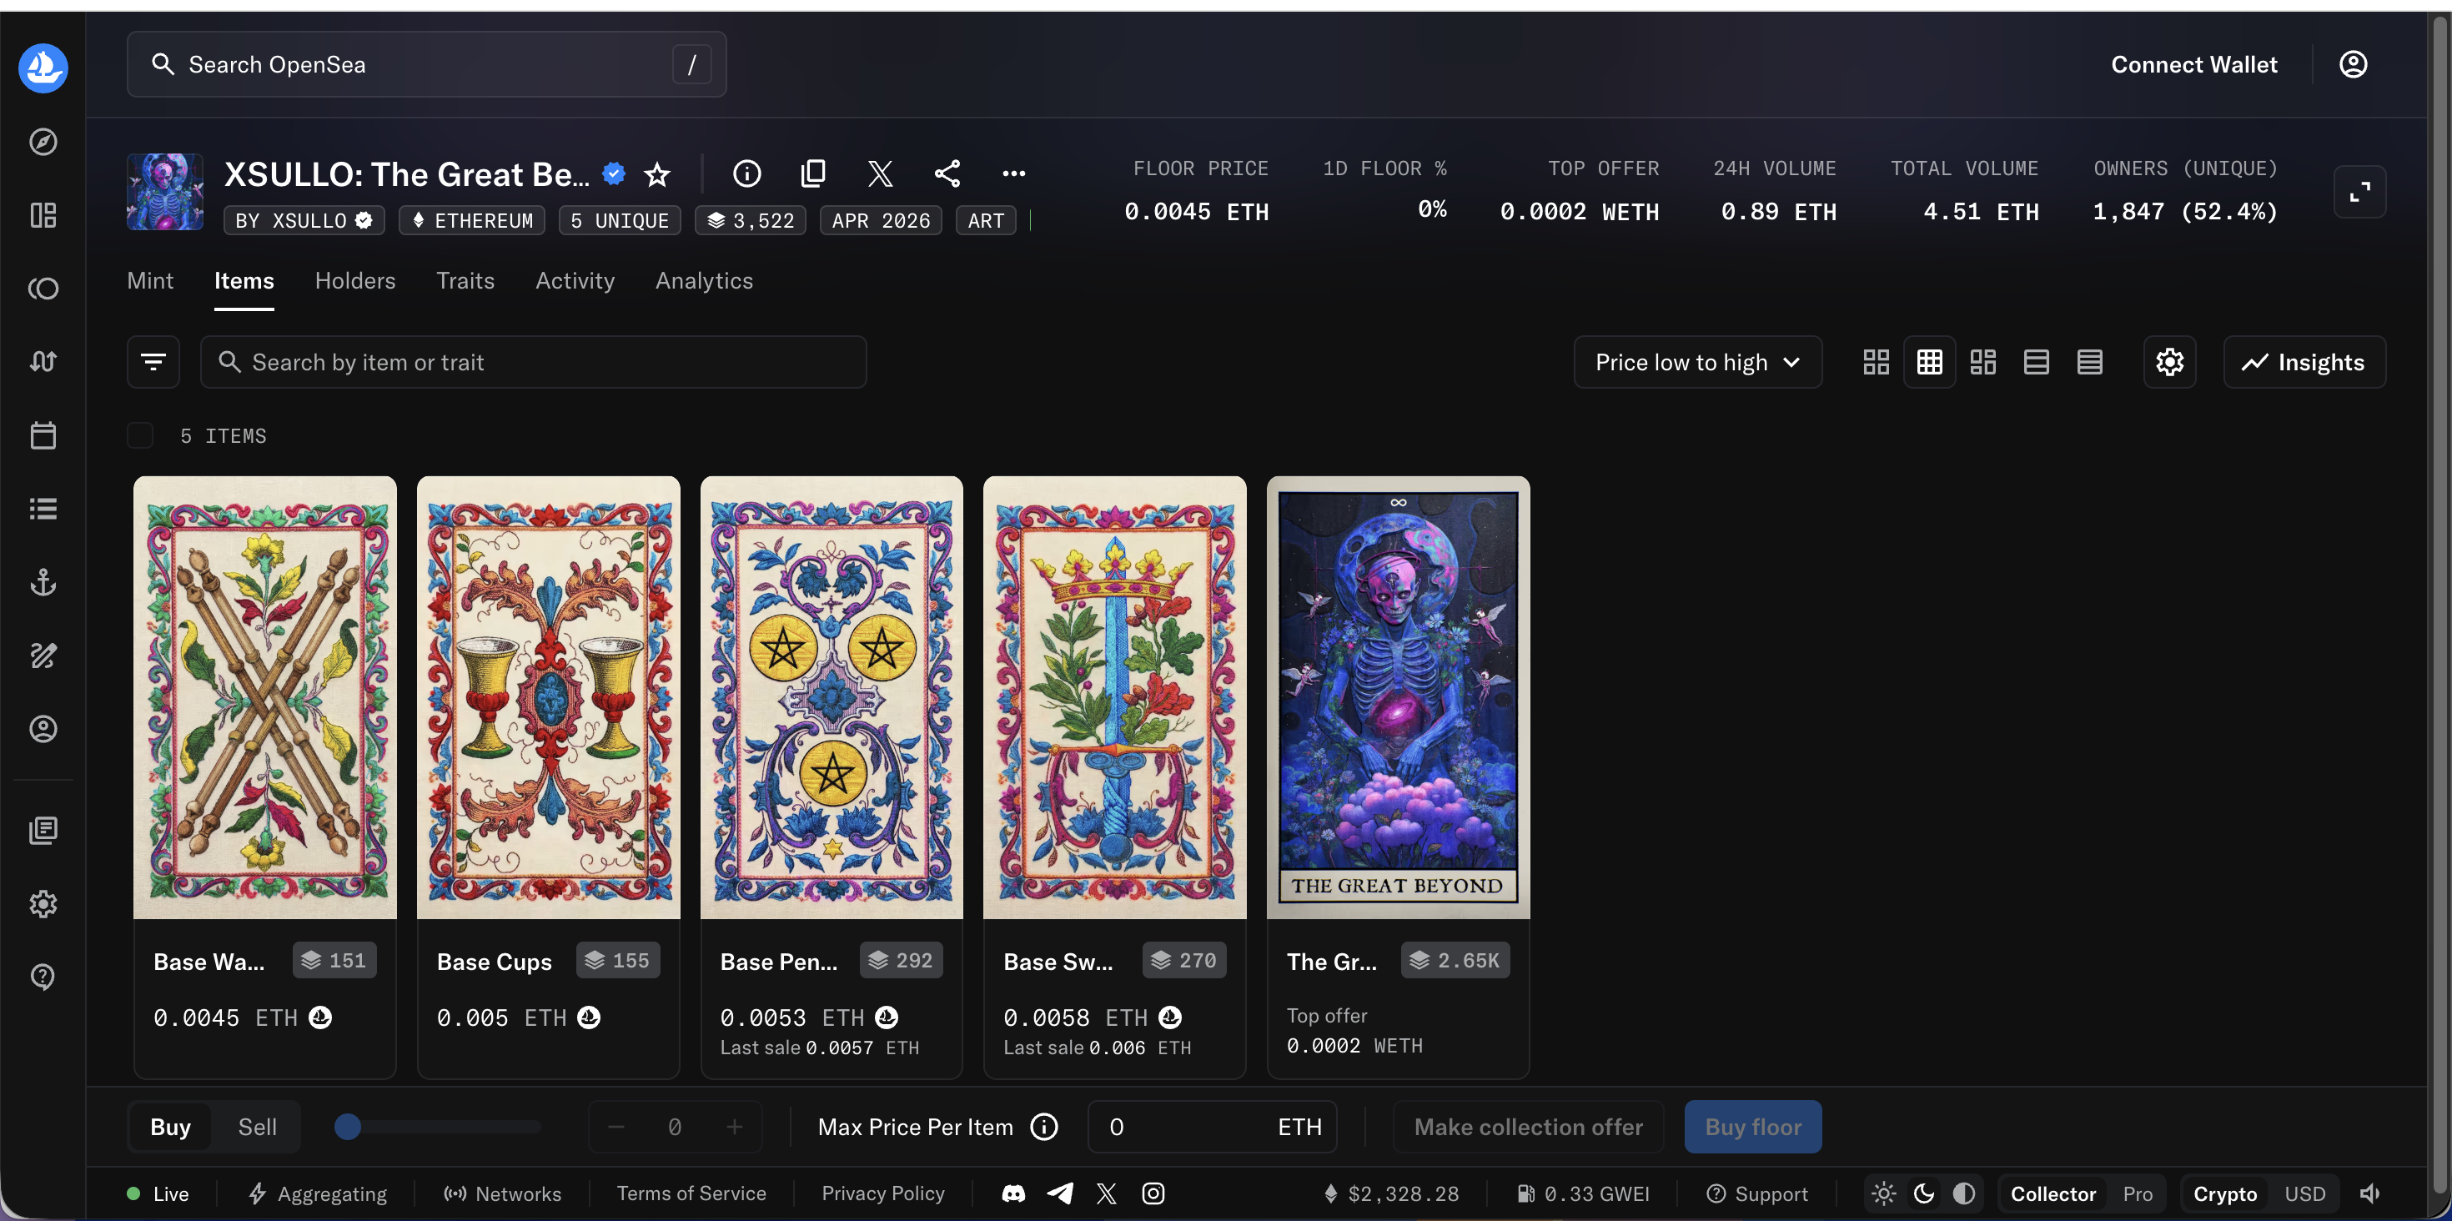Viewport: 2452px width, 1221px height.
Task: Open the calendar icon in sidebar
Action: click(x=43, y=435)
